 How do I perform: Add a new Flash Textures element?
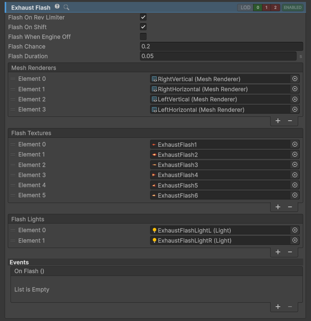pyautogui.click(x=278, y=207)
